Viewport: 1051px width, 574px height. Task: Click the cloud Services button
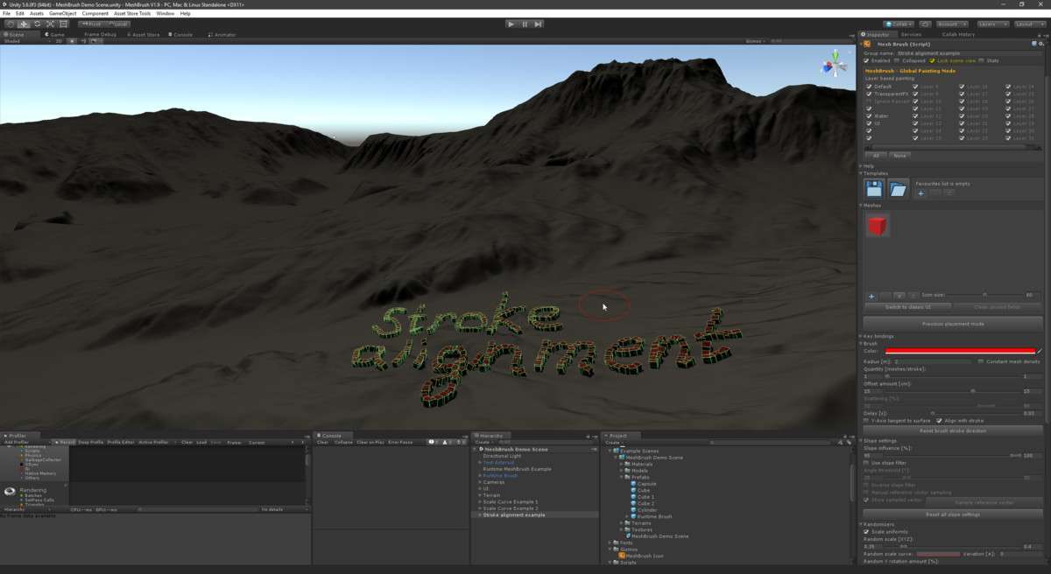point(925,24)
